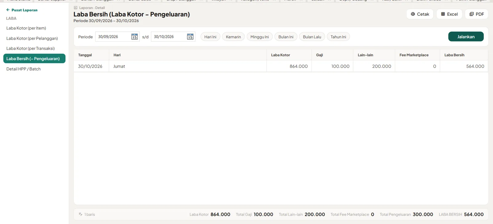Viewport: 493px width, 224px height.
Task: Select the Jumat day cell
Action: (188, 66)
